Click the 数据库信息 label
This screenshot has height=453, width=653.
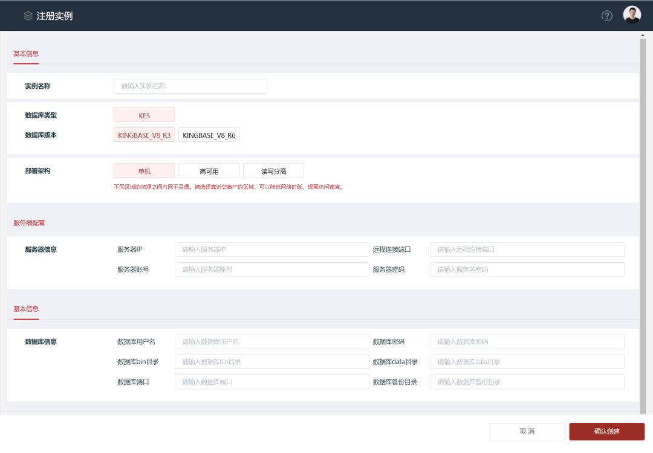pos(41,342)
